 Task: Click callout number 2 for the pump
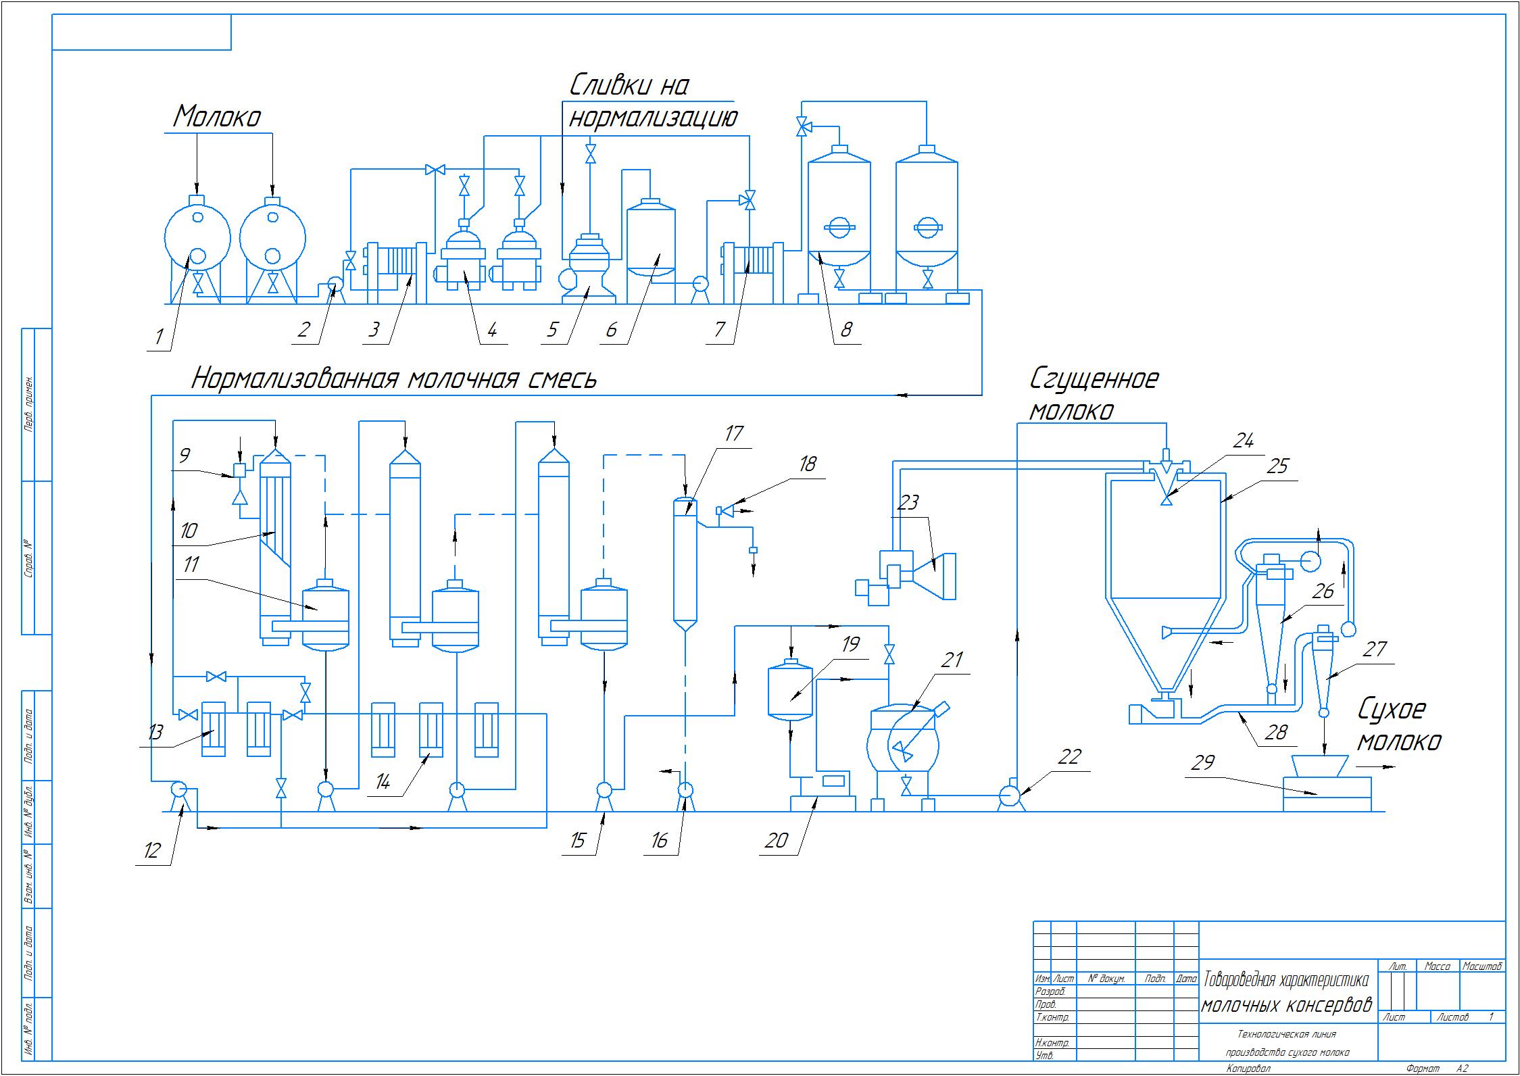point(303,330)
